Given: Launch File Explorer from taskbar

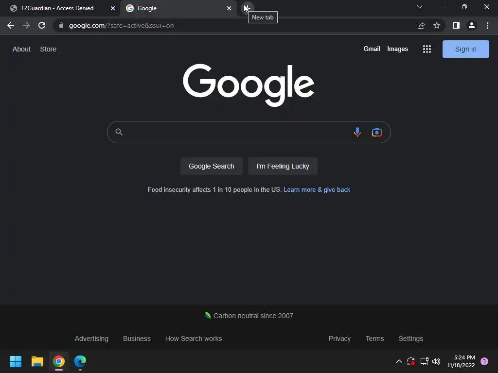Looking at the screenshot, I should click(37, 361).
